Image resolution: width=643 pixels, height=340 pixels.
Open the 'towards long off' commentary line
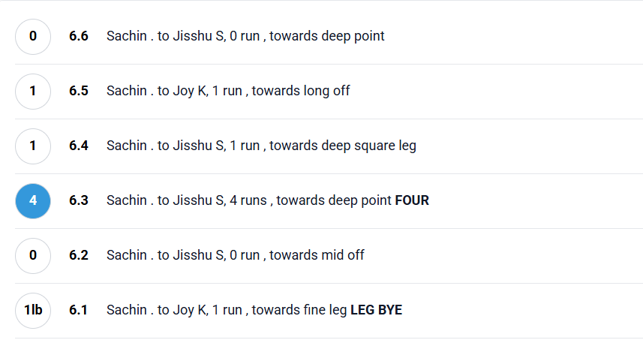pos(228,91)
